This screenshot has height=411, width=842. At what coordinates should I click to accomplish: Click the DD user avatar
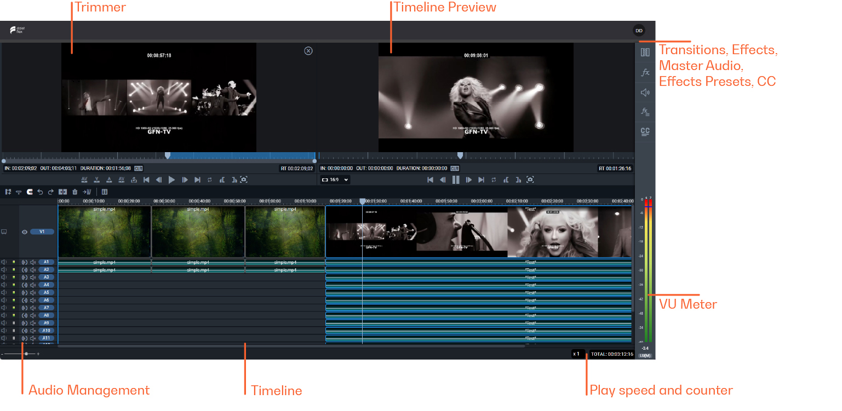click(639, 31)
